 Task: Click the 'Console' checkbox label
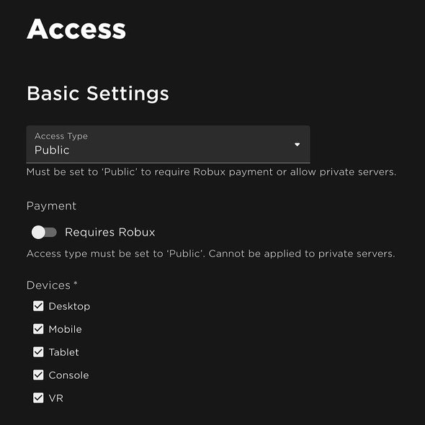pyautogui.click(x=68, y=375)
